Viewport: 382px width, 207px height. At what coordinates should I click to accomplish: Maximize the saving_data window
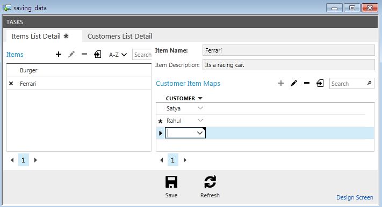click(x=352, y=8)
